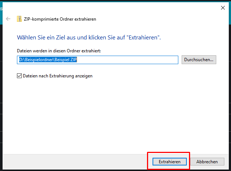Click the blue "Wählen Sie ein Ziel aus" heading
Screen dimensions: 231x171
[x=89, y=38]
